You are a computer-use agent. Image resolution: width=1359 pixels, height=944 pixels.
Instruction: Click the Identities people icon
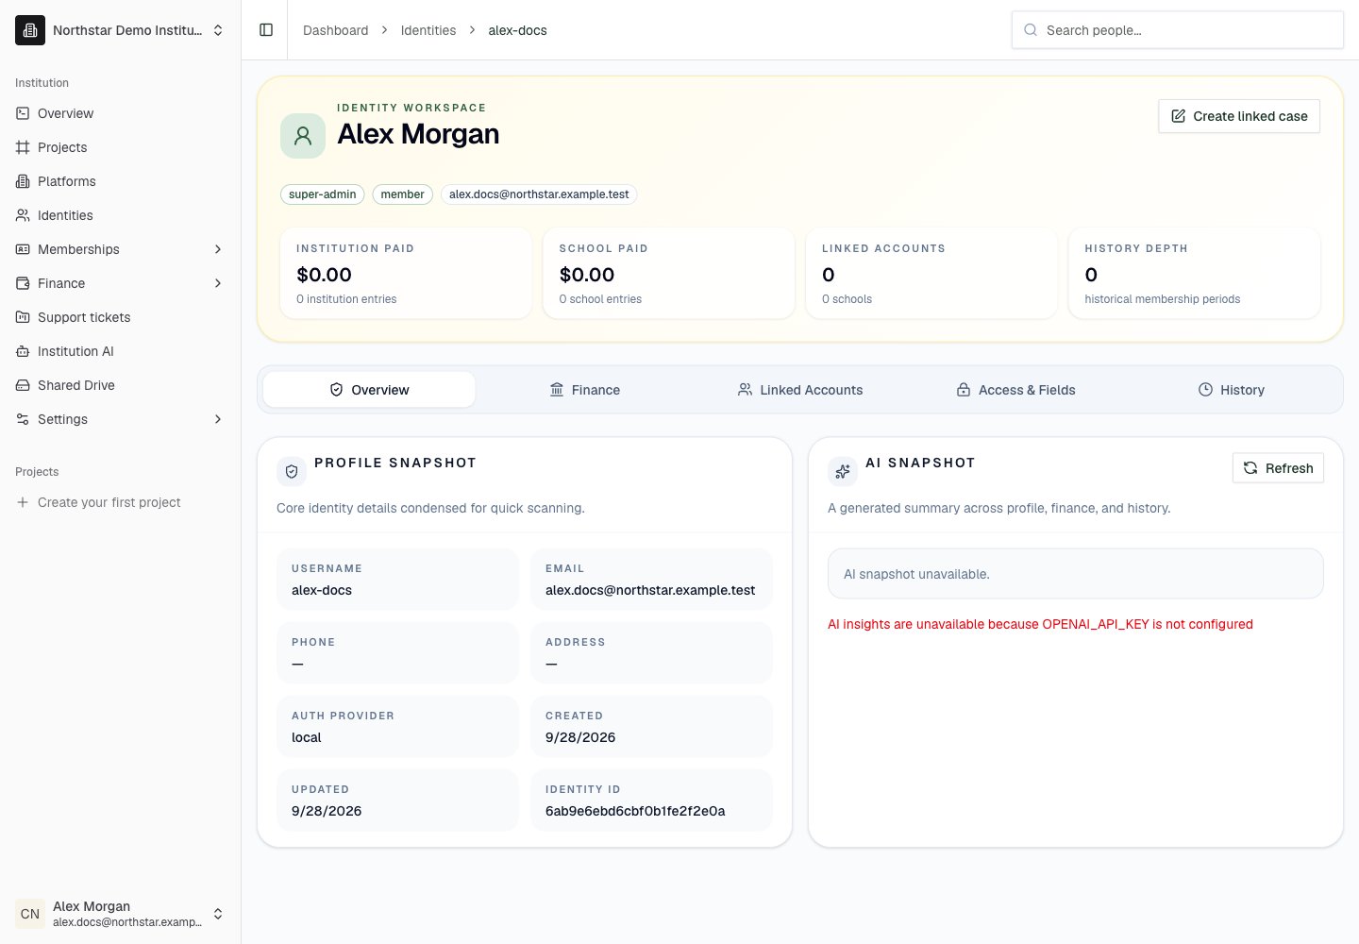[23, 215]
